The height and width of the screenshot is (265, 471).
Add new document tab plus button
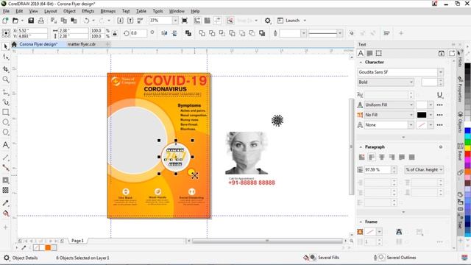(x=107, y=44)
